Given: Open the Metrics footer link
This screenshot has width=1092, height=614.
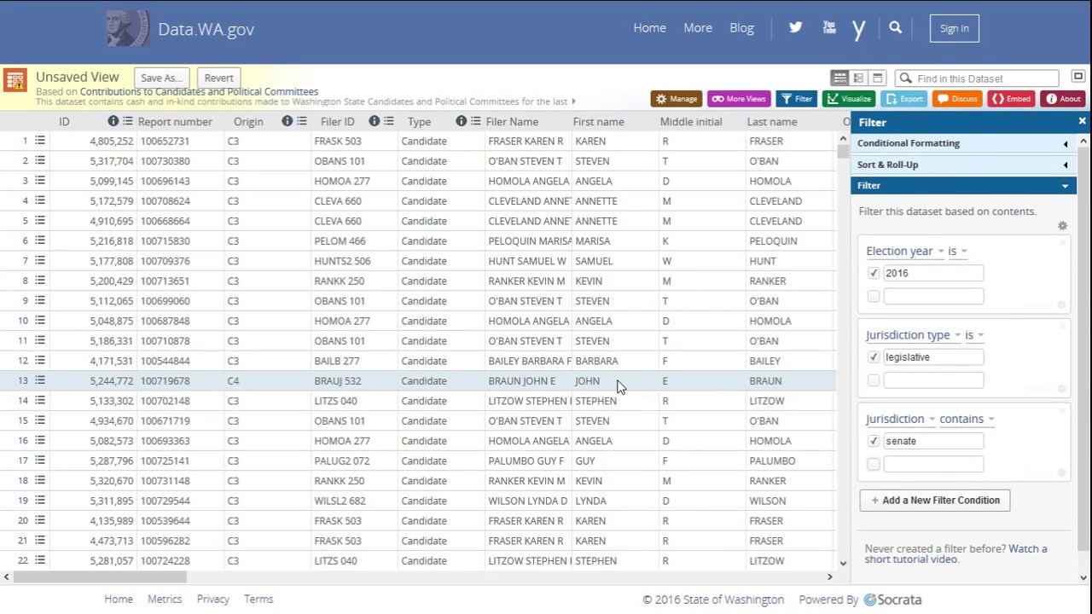Looking at the screenshot, I should click(165, 599).
